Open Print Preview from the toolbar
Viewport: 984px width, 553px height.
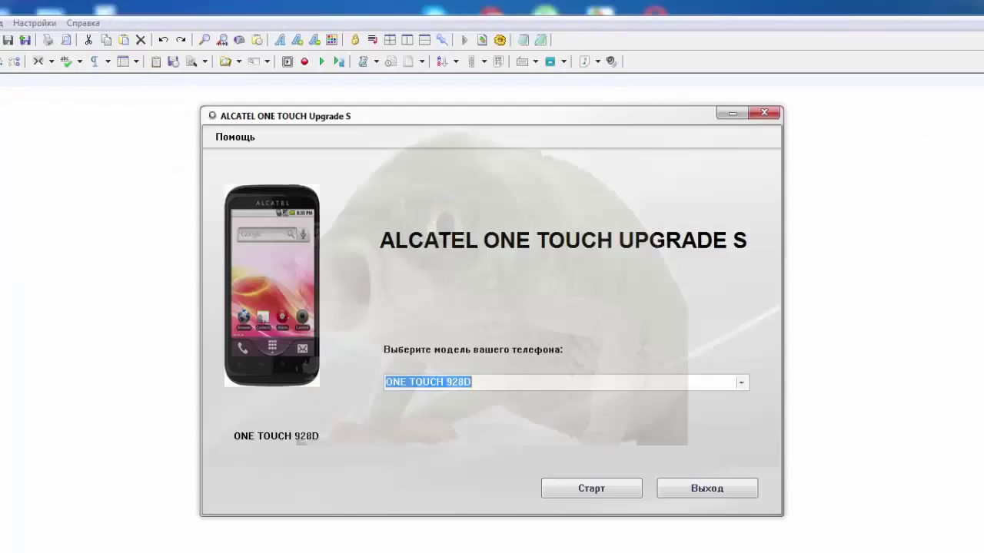[x=66, y=40]
